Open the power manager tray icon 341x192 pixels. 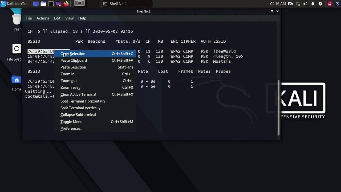pyautogui.click(x=320, y=4)
